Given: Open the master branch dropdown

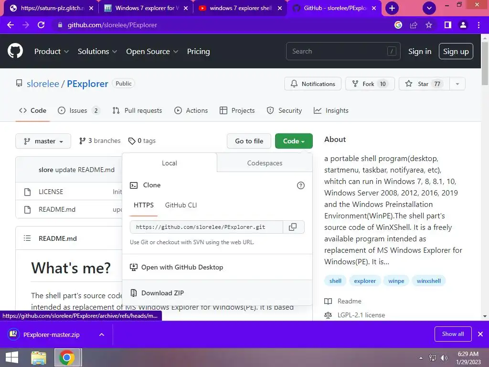Looking at the screenshot, I should [x=43, y=141].
